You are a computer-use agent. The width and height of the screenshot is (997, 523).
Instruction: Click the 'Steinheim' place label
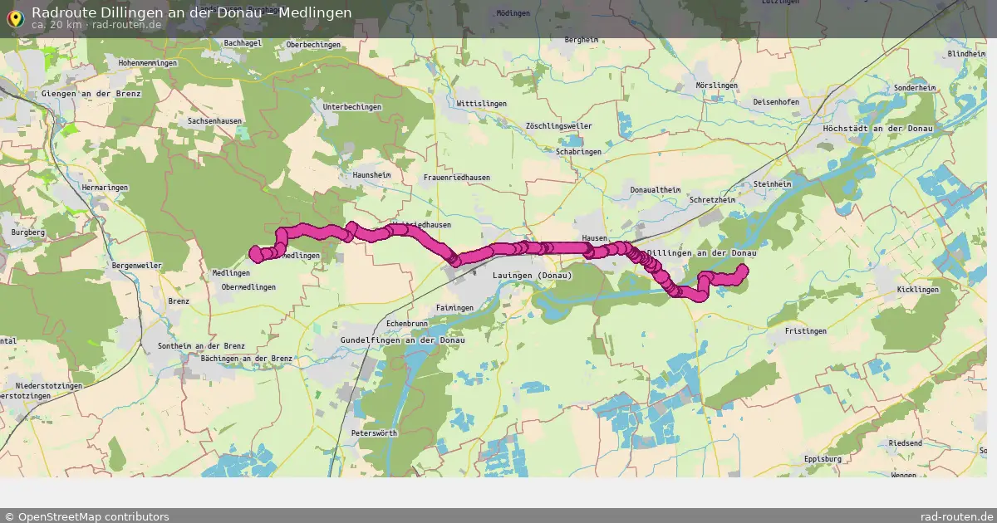(772, 184)
